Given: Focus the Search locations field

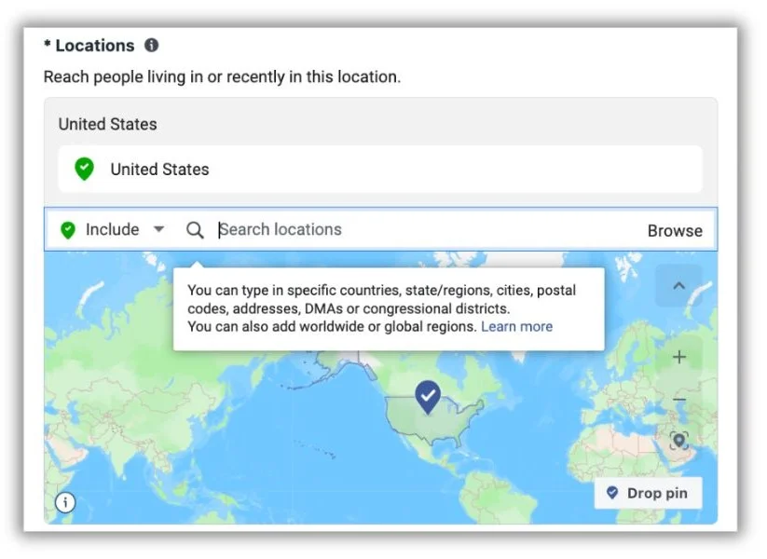Looking at the screenshot, I should (426, 229).
